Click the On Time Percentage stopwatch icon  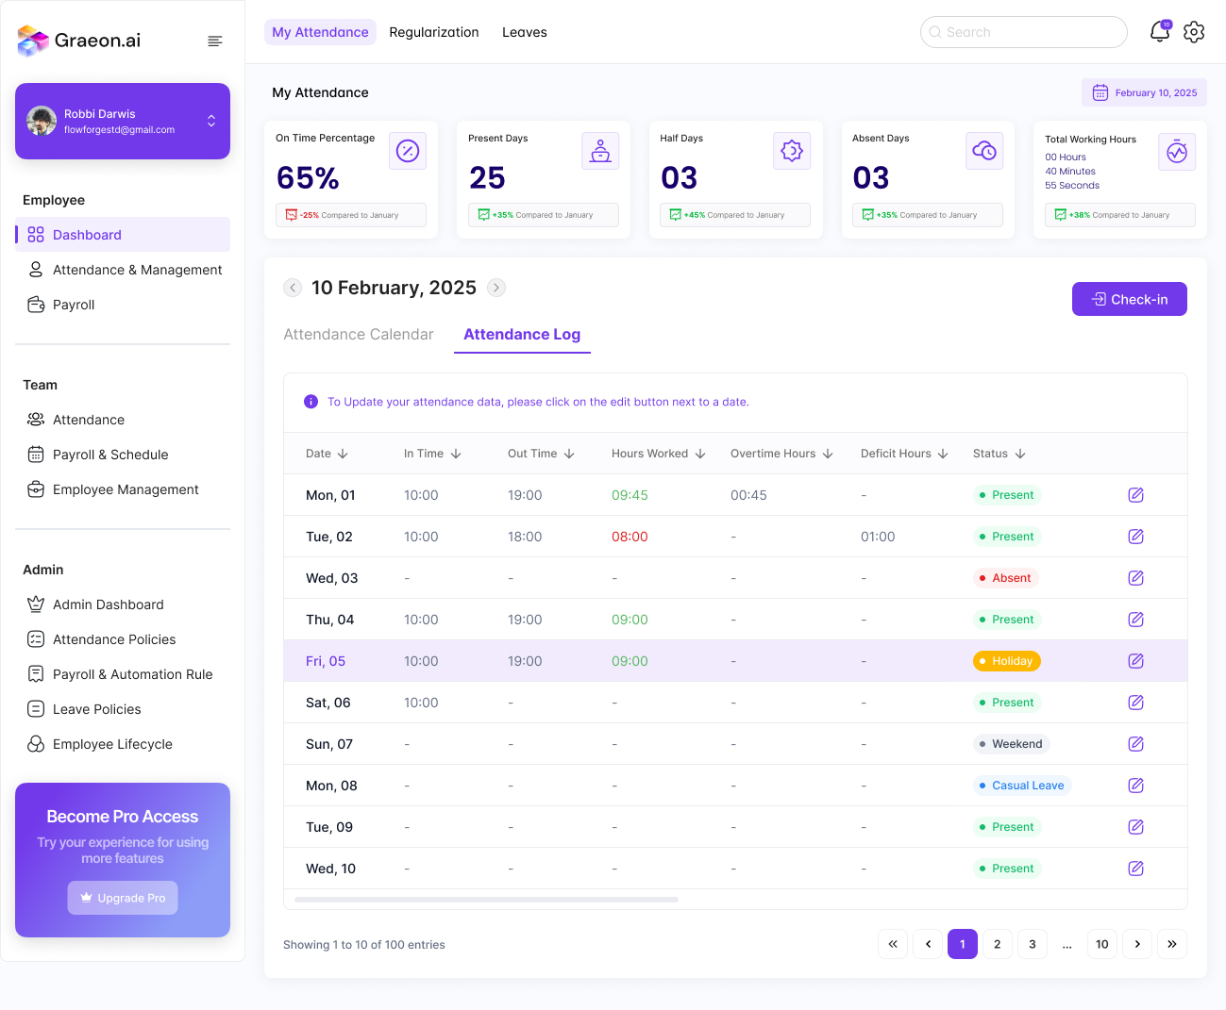(x=407, y=151)
